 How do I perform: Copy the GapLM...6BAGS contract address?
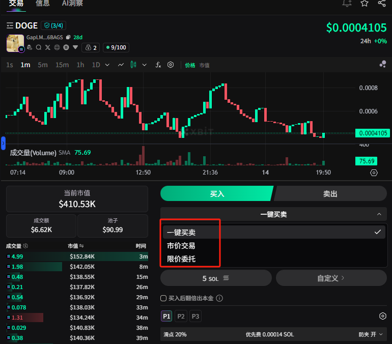68,38
